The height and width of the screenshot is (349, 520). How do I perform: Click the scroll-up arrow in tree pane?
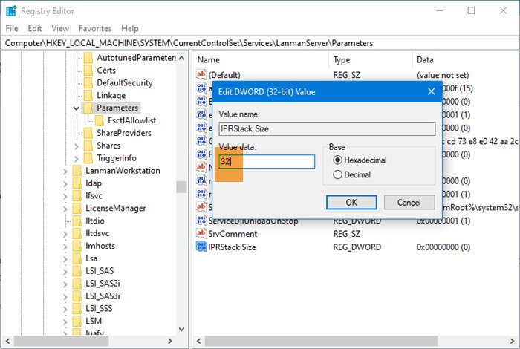point(181,58)
